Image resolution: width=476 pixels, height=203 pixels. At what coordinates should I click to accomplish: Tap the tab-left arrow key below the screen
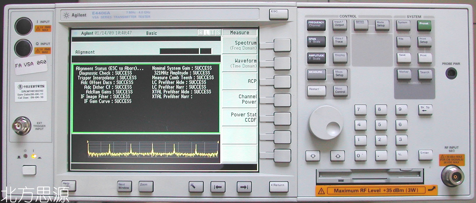pos(218,187)
